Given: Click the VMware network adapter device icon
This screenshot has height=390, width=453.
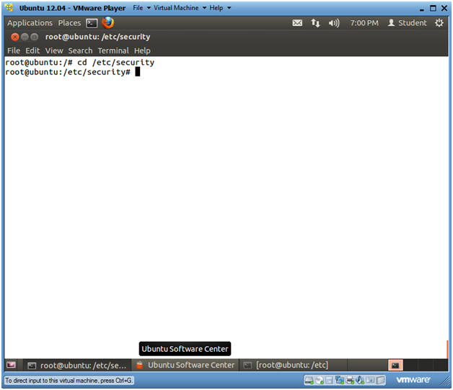Looking at the screenshot, I should click(339, 381).
